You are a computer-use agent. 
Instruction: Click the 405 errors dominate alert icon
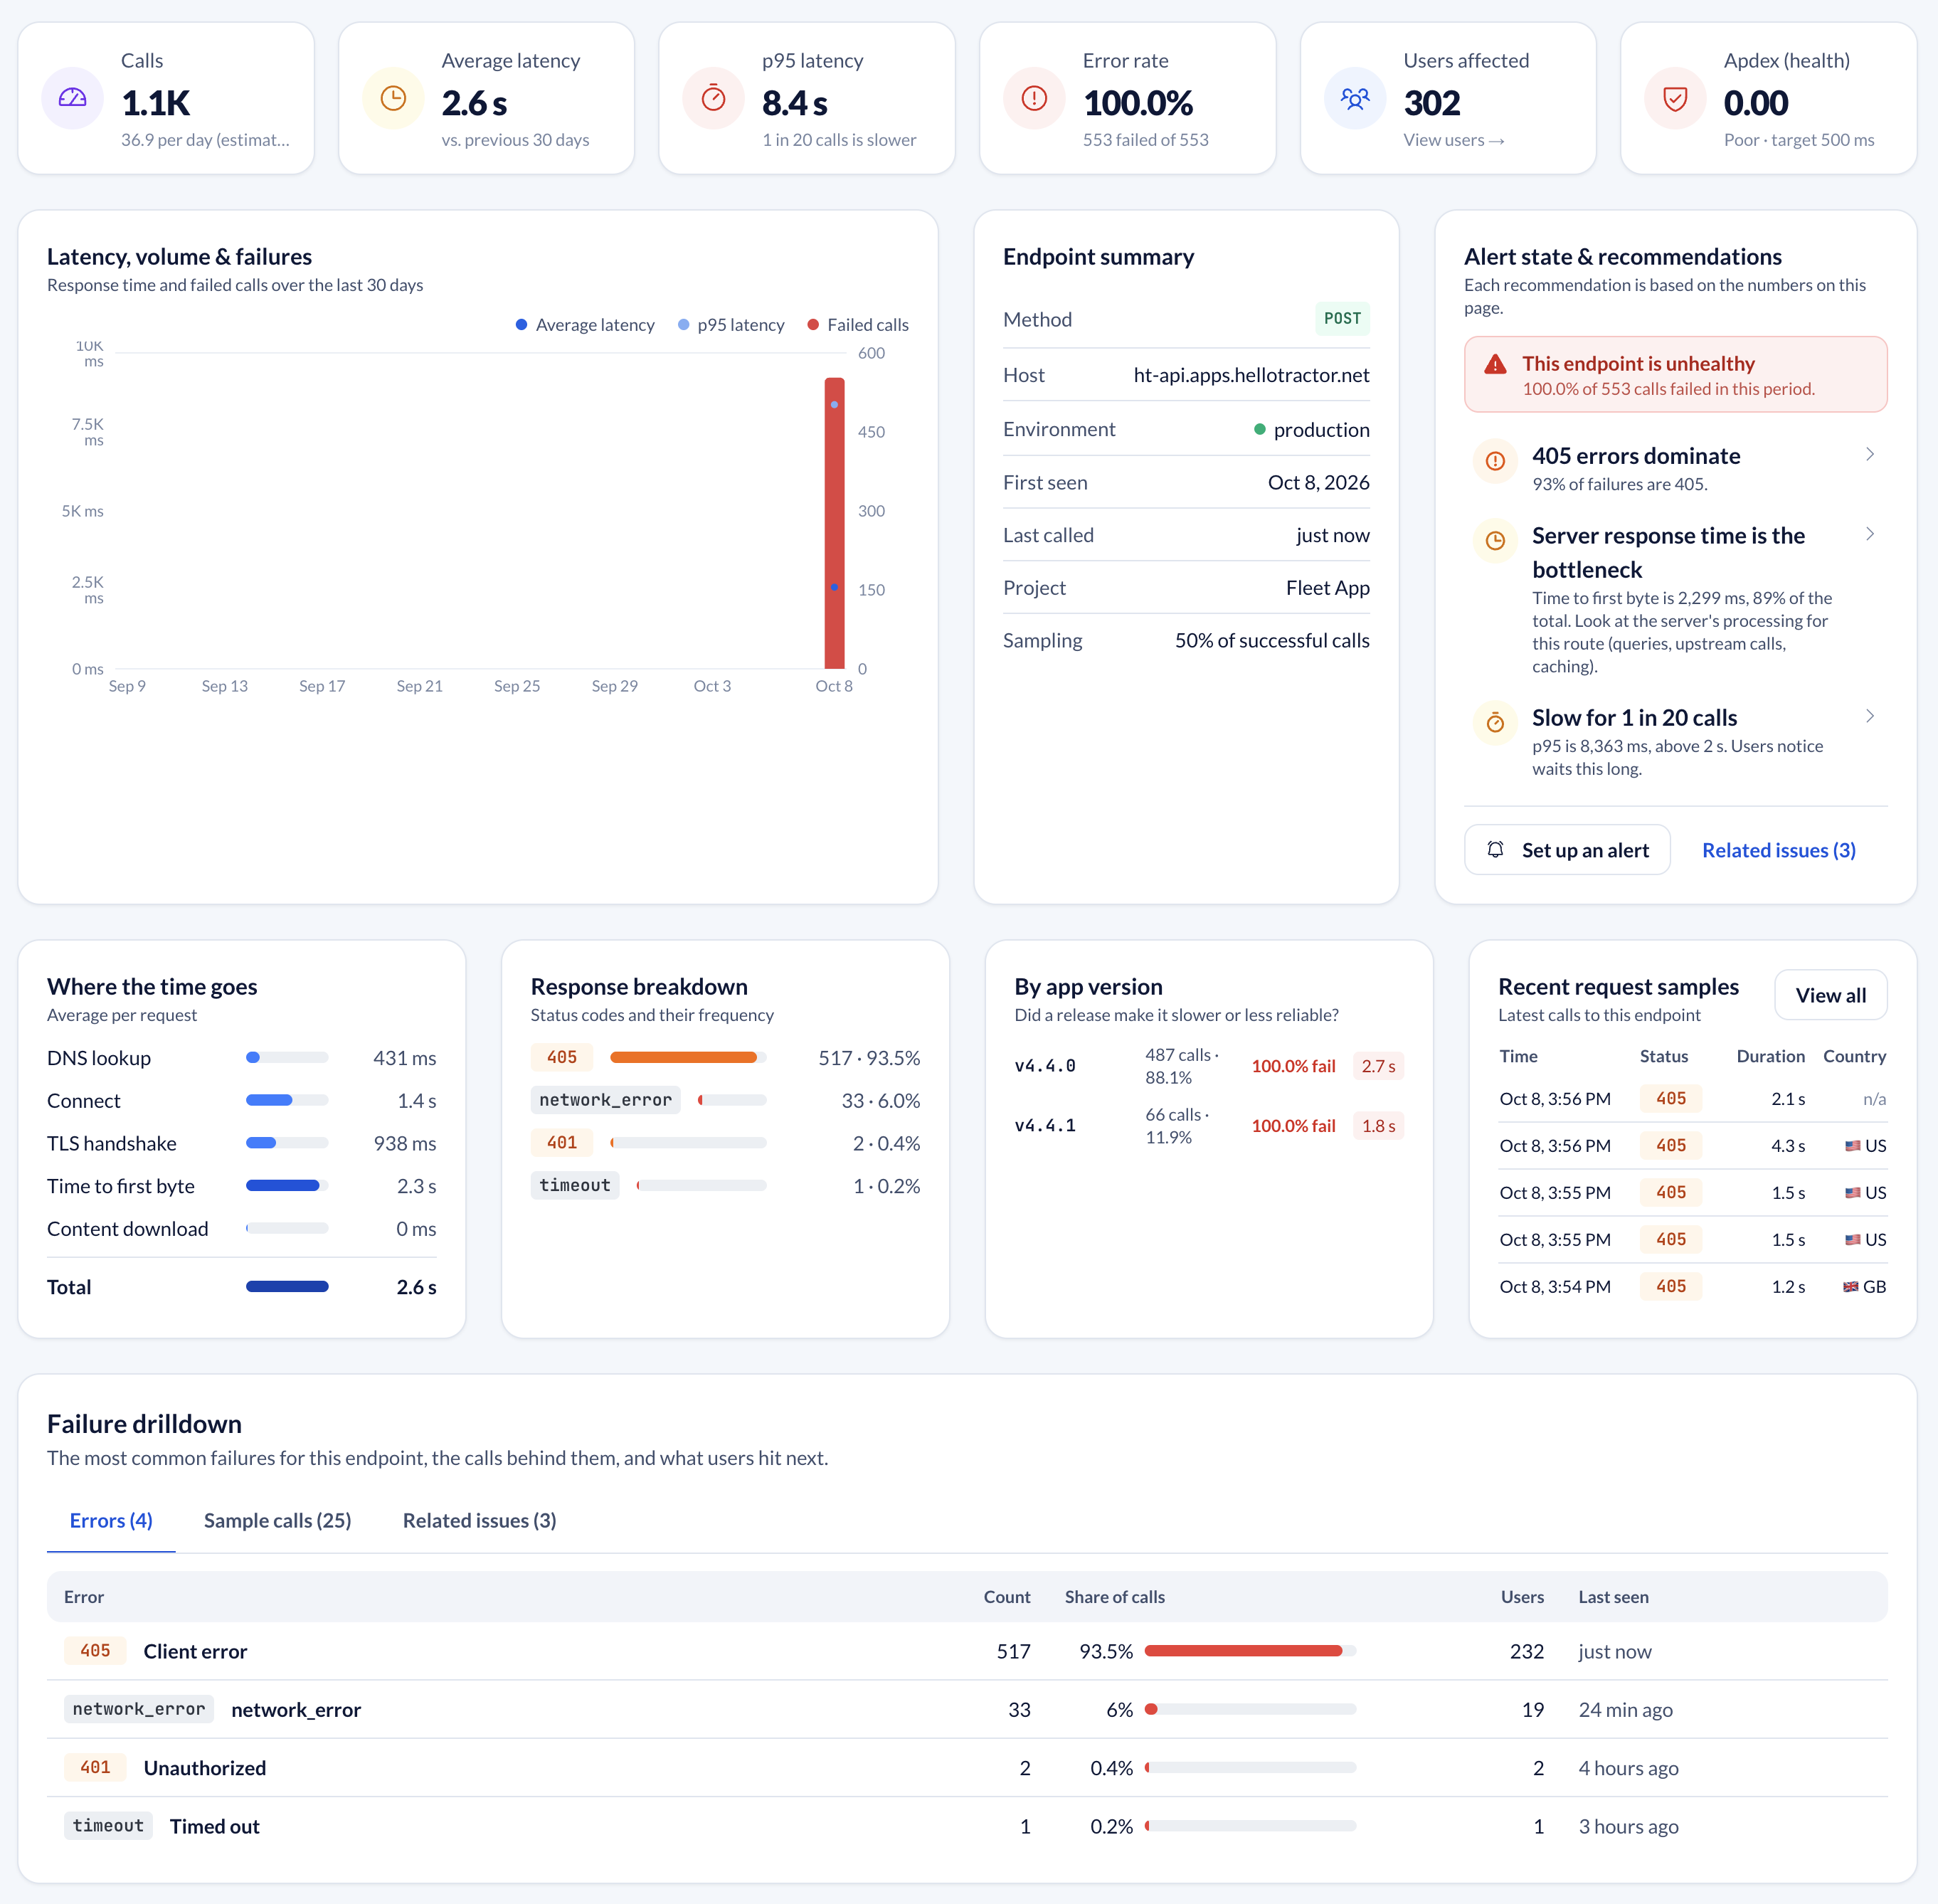tap(1495, 461)
